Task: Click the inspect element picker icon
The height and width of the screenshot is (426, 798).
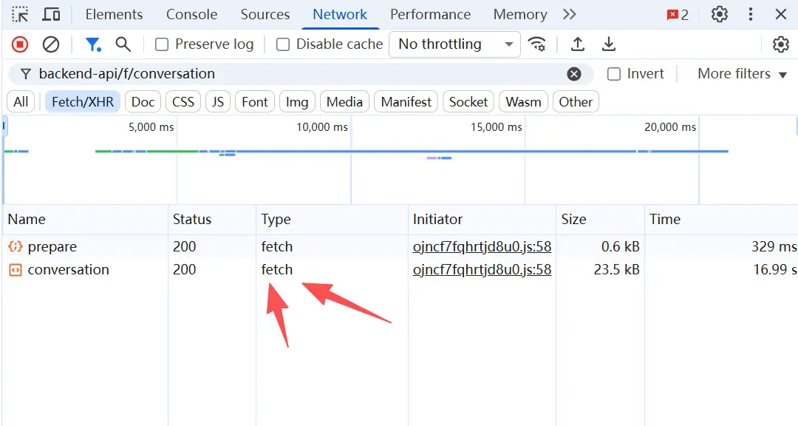Action: click(20, 14)
